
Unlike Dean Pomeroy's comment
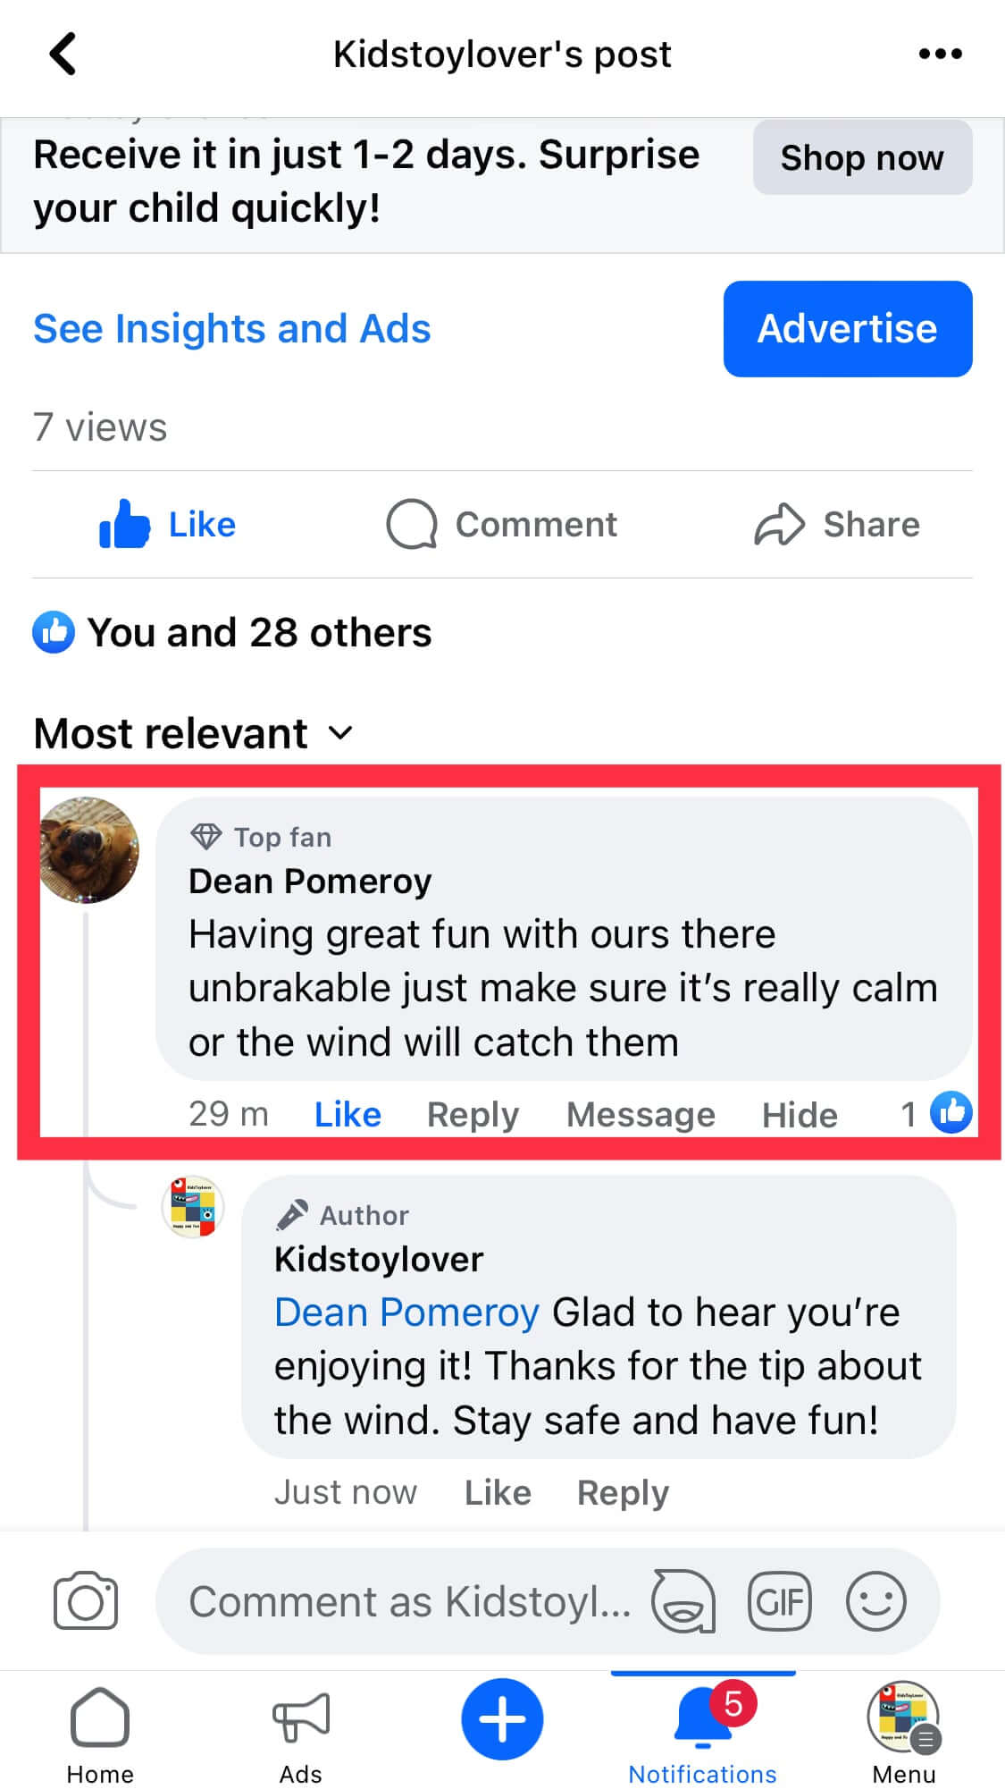coord(348,1114)
